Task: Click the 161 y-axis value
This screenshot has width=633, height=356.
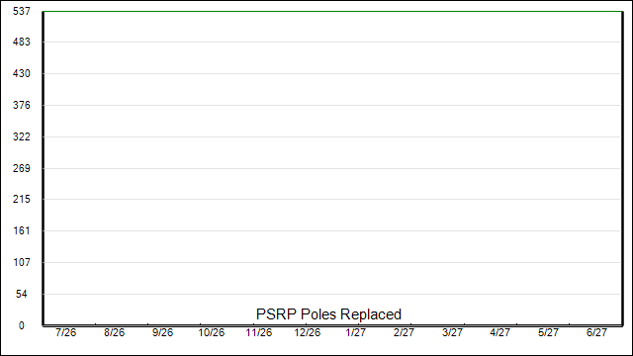Action: [22, 230]
